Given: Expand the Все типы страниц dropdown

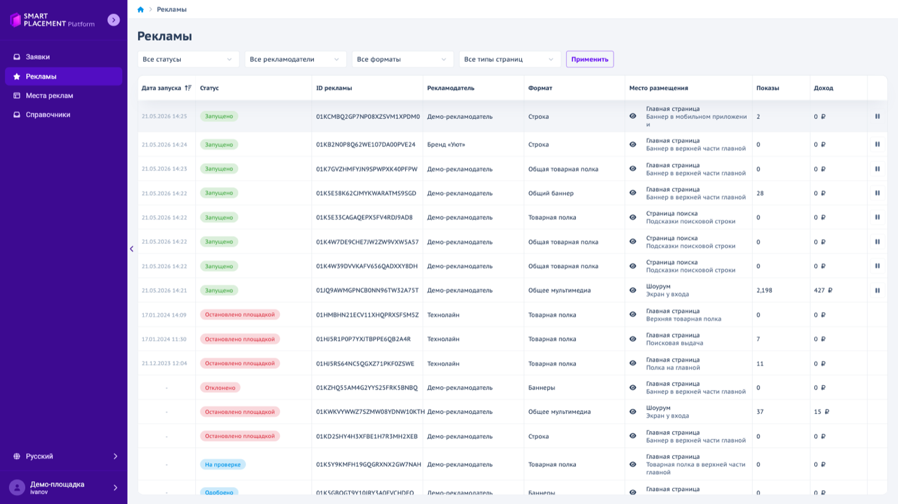Looking at the screenshot, I should coord(509,59).
